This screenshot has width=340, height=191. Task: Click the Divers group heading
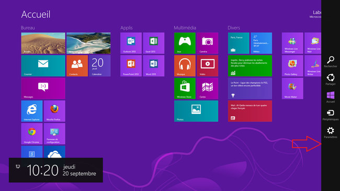click(x=234, y=28)
